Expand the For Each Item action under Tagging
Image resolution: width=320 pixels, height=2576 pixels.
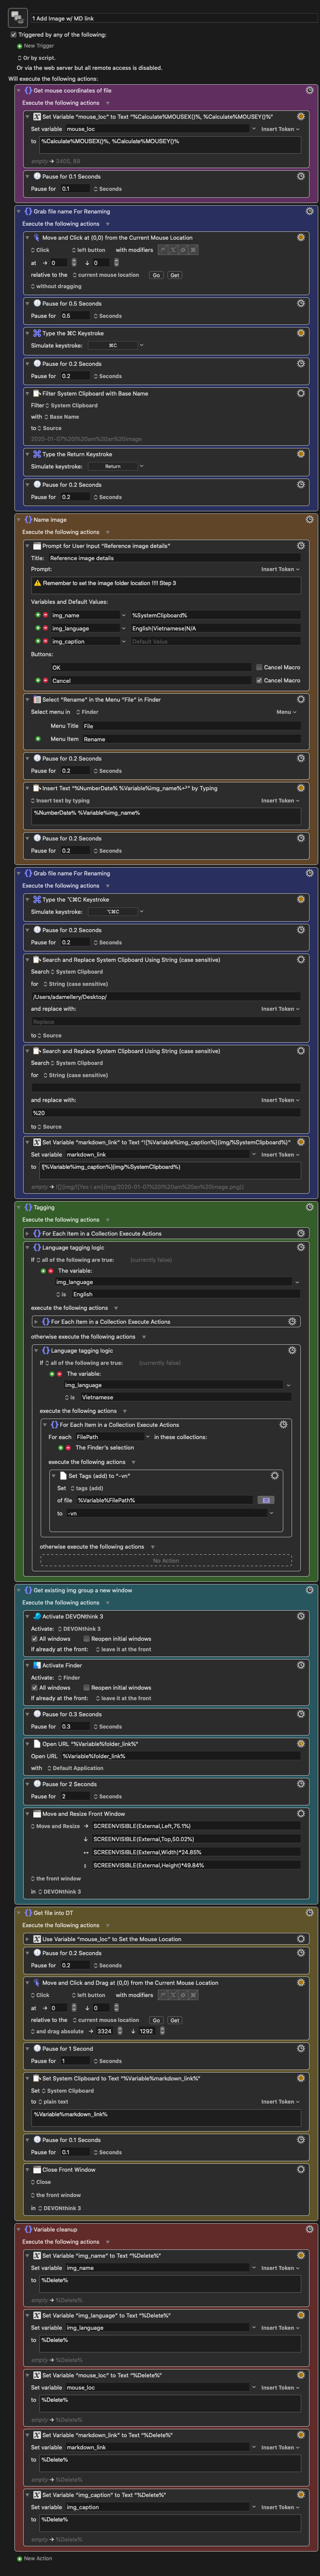tap(27, 1233)
